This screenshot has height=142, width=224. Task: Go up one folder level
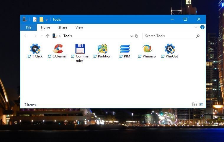pyautogui.click(x=48, y=36)
